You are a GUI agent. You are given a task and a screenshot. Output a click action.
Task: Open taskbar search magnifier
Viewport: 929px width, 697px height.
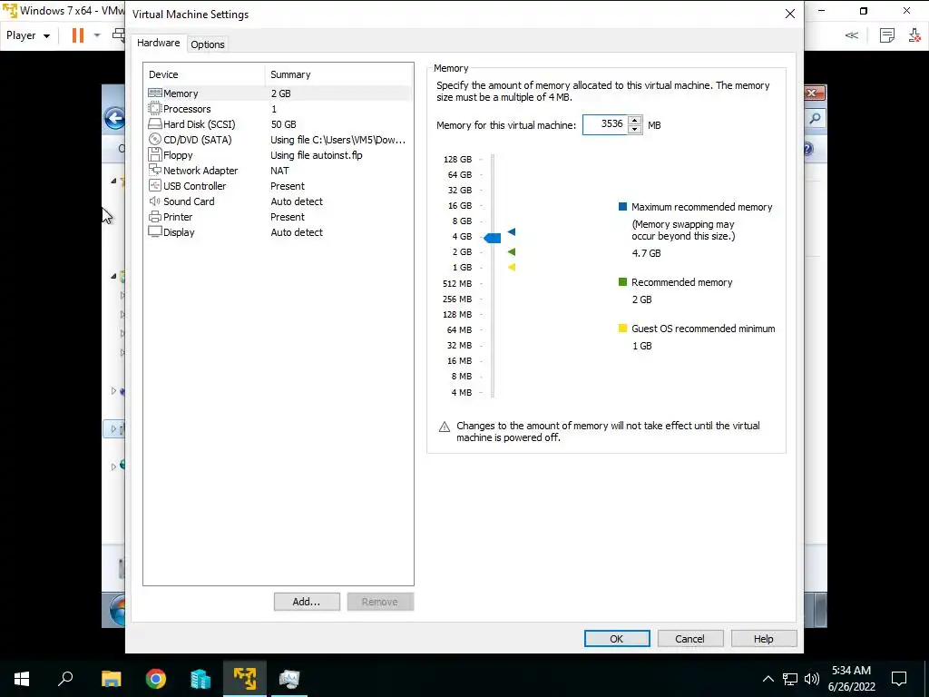point(65,677)
